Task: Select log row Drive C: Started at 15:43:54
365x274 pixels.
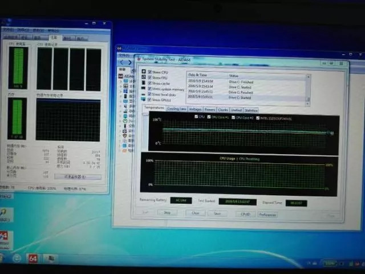Action: [x=247, y=87]
